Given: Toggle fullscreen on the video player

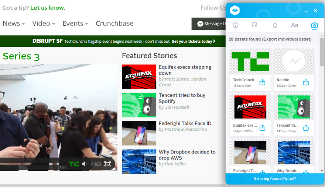Looking at the screenshot, I should click(107, 164).
